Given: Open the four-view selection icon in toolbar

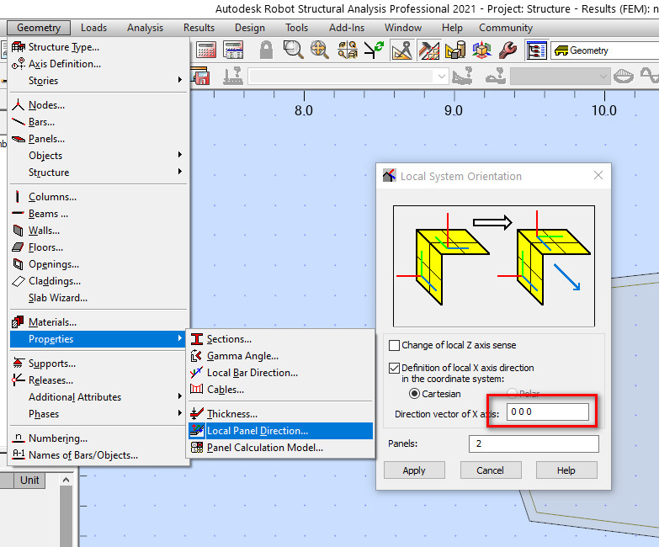Looking at the screenshot, I should click(347, 50).
